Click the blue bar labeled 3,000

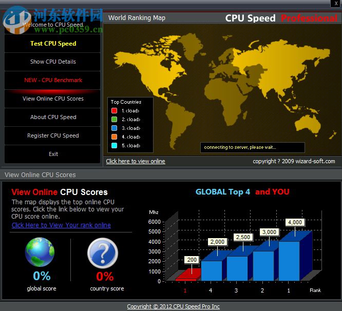263,266
